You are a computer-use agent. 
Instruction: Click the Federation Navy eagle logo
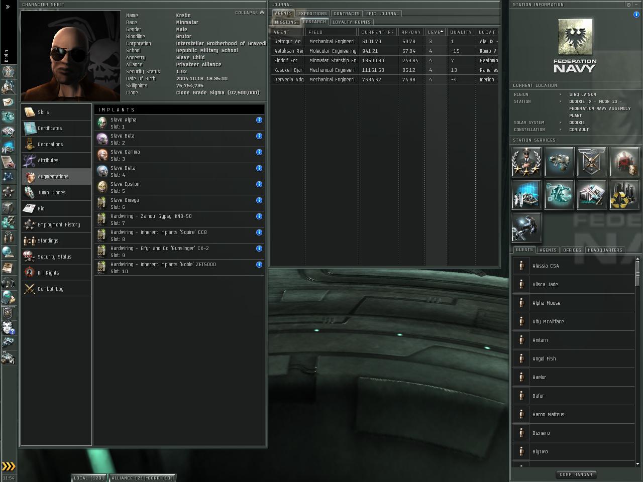[x=575, y=38]
